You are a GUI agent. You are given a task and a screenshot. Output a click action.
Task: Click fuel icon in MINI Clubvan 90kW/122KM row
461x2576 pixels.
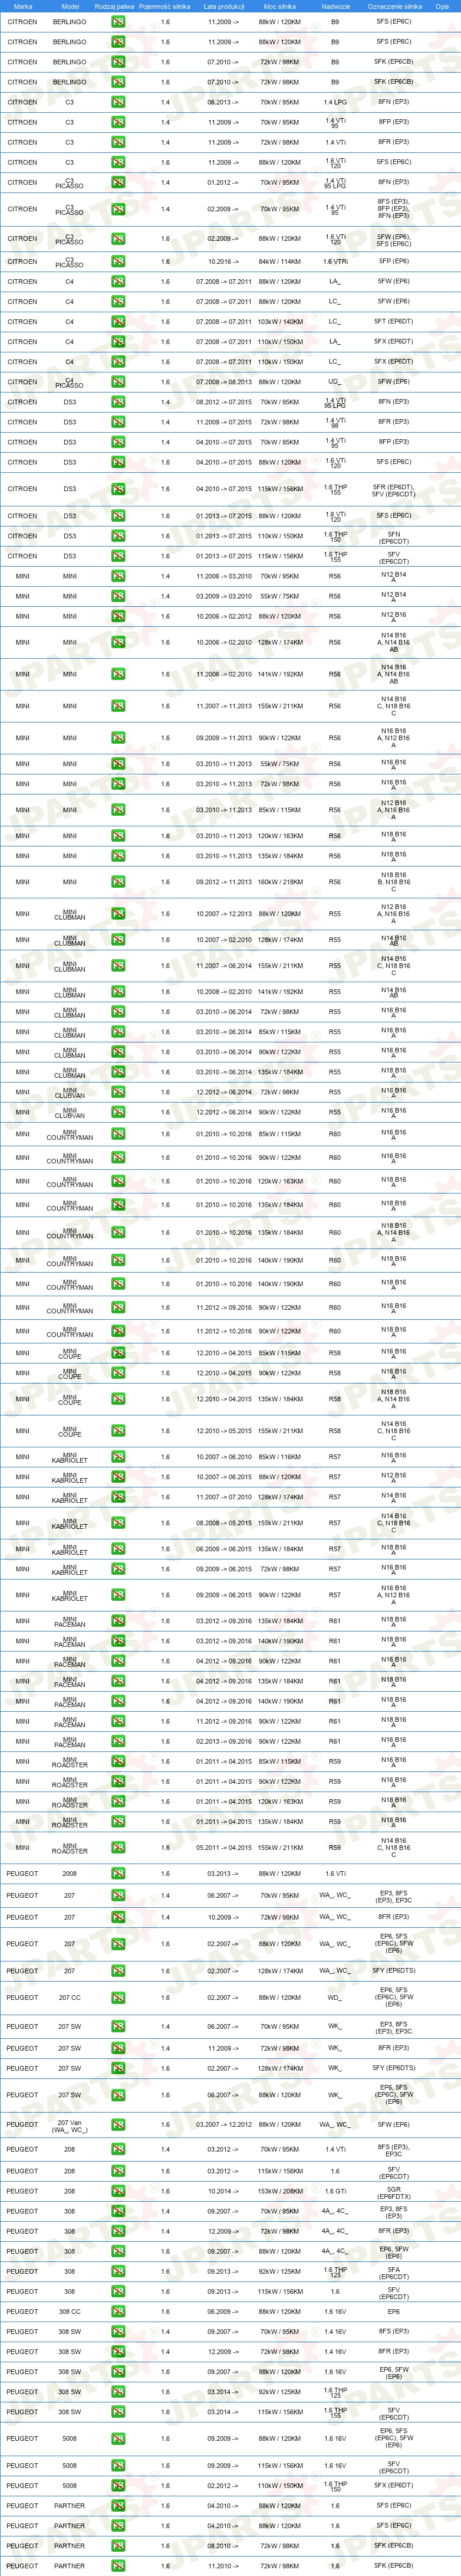[118, 1112]
